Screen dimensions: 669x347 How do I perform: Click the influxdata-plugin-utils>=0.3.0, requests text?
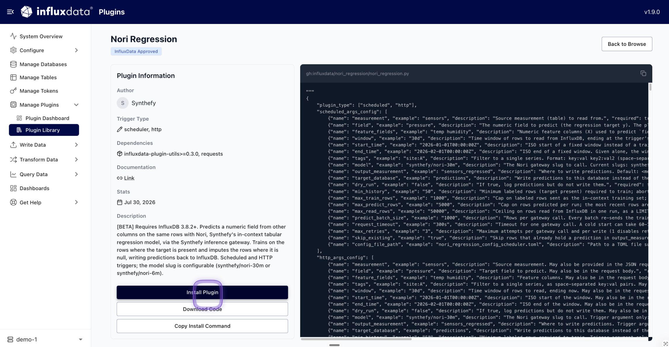click(x=173, y=154)
